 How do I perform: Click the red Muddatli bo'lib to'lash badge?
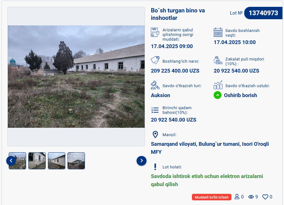pyautogui.click(x=212, y=197)
